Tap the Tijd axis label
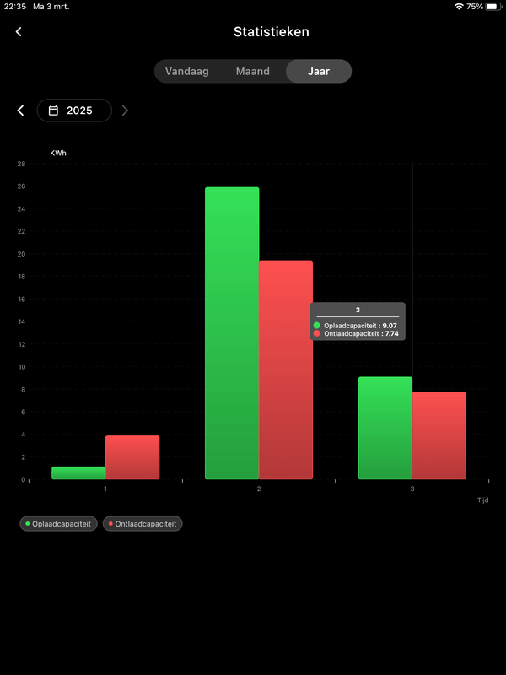506x675 pixels. coord(482,500)
